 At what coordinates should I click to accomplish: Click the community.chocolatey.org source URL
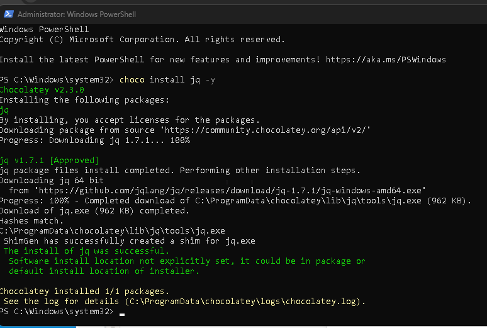point(266,130)
